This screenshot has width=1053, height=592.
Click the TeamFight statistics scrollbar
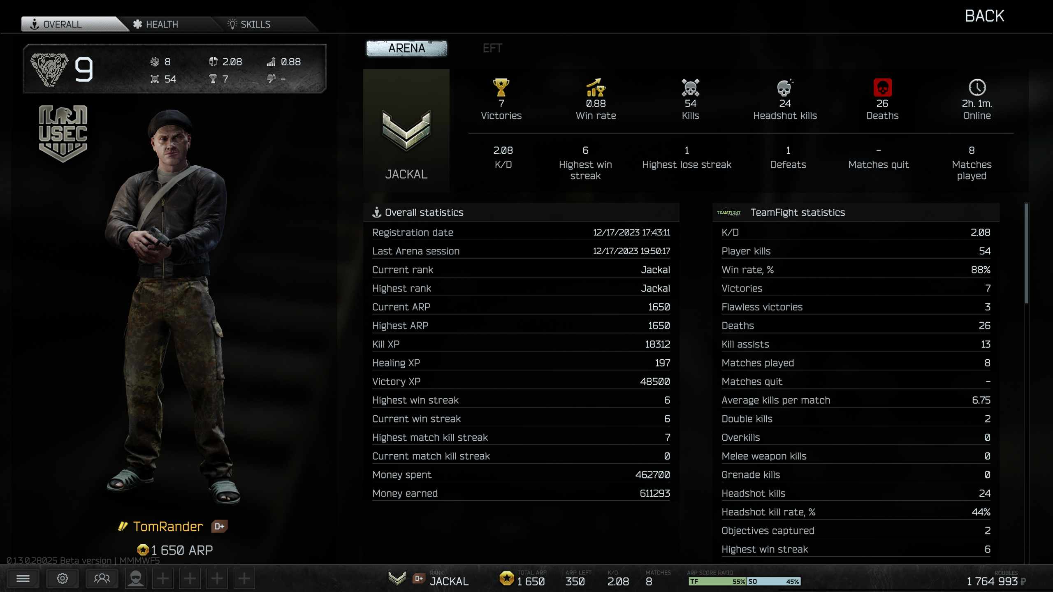(x=1027, y=254)
